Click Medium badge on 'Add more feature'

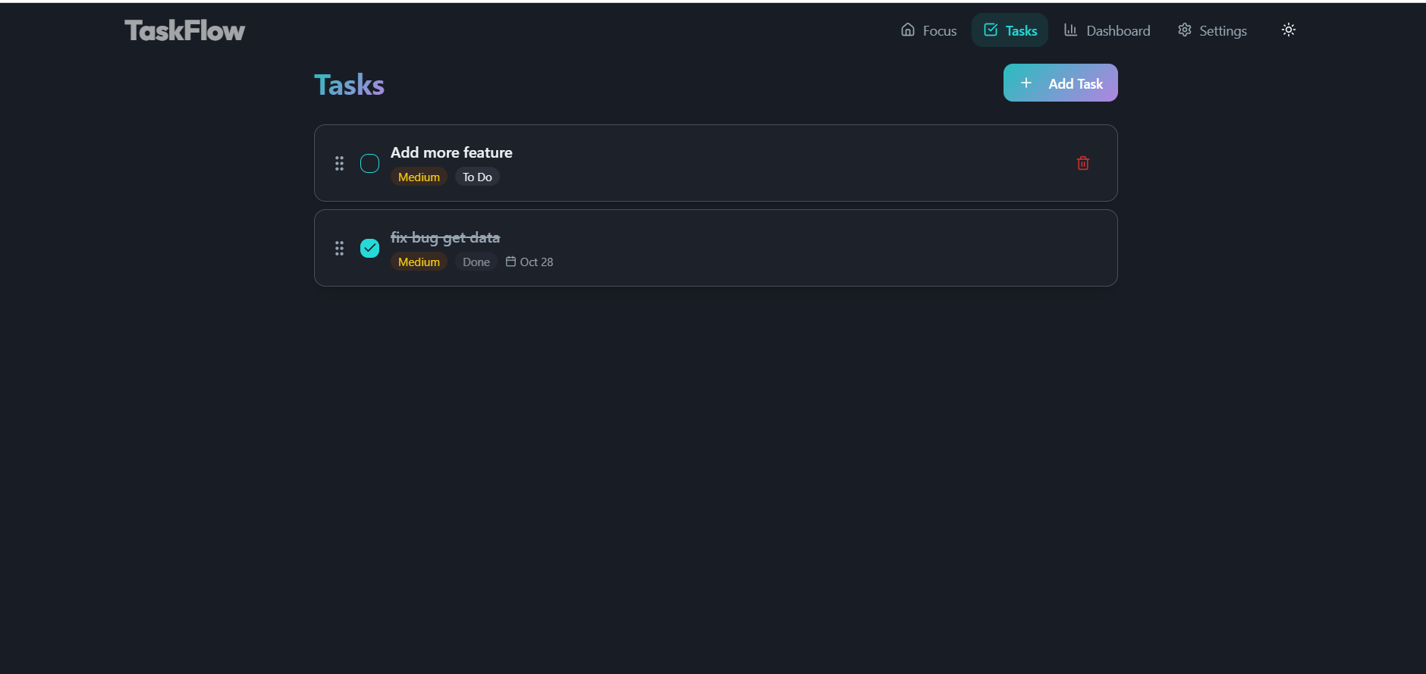[x=419, y=177]
